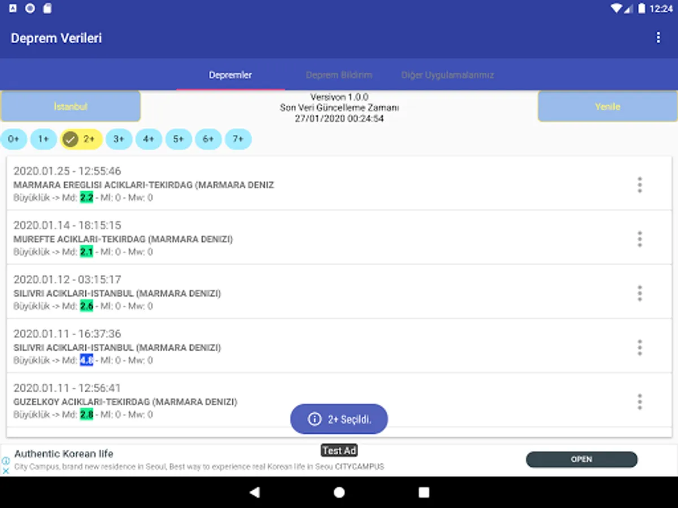Viewport: 678px width, 508px height.
Task: Click the update time 27/01/2020 00:24:54
Action: [x=339, y=119]
